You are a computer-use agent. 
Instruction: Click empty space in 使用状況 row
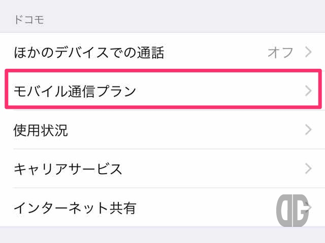point(186,130)
